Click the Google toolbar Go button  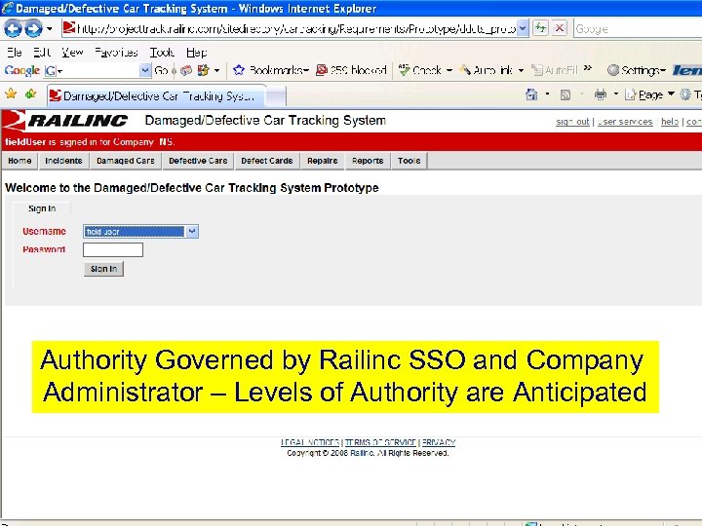click(x=161, y=70)
